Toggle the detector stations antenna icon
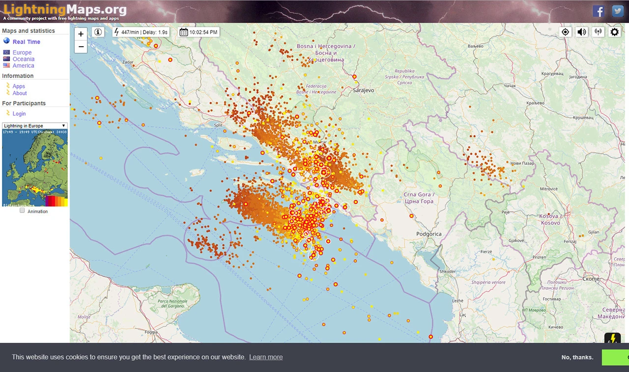Viewport: 629px width, 372px height. [x=598, y=32]
